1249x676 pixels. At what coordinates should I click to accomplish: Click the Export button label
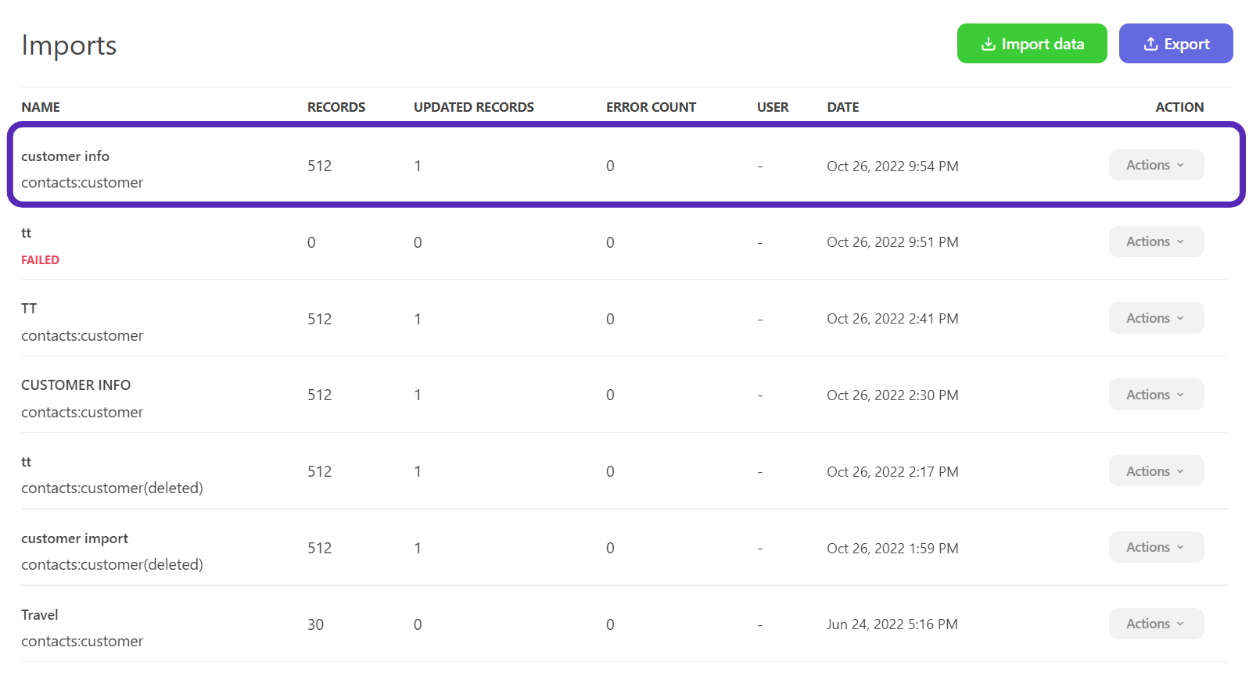1186,45
